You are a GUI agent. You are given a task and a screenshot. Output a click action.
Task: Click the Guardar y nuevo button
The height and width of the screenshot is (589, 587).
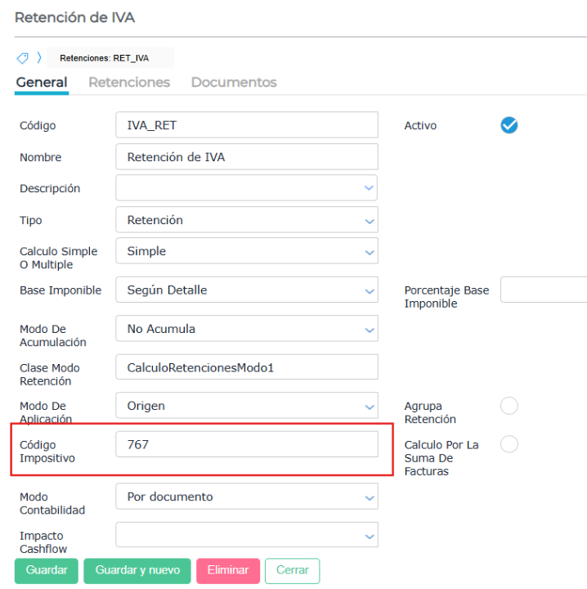[137, 570]
